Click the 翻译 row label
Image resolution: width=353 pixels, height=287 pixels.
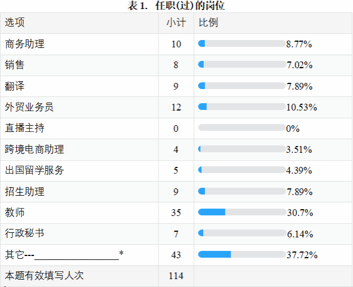(15, 86)
